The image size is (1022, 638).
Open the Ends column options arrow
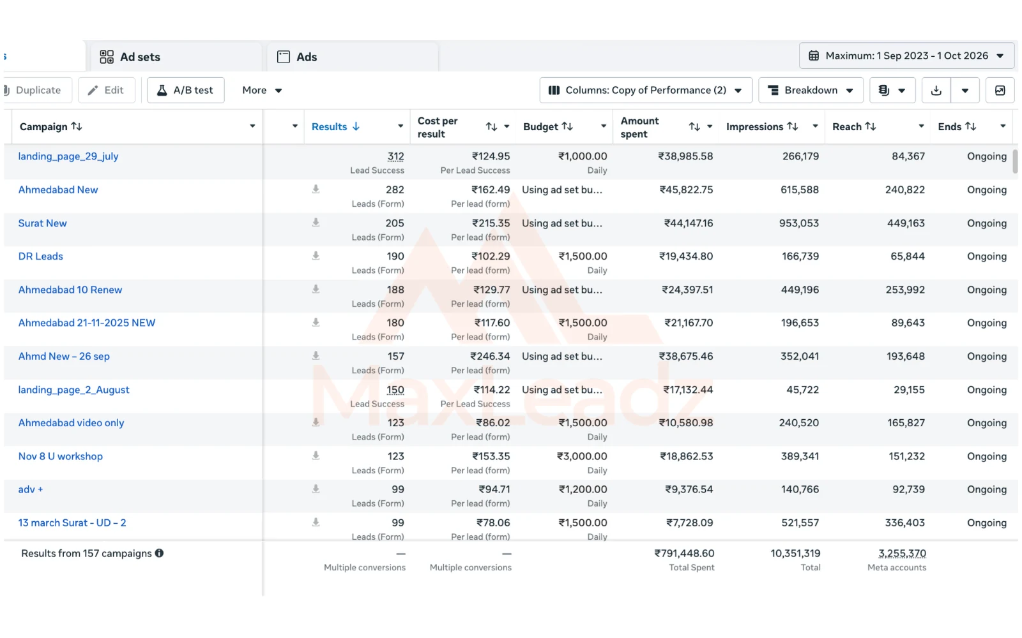pyautogui.click(x=1003, y=126)
